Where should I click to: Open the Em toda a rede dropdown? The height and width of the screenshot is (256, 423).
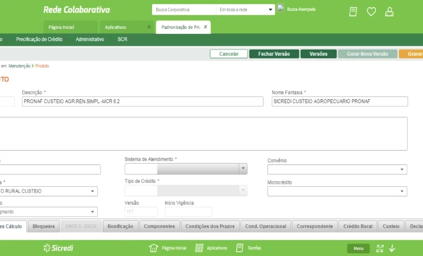pos(245,10)
